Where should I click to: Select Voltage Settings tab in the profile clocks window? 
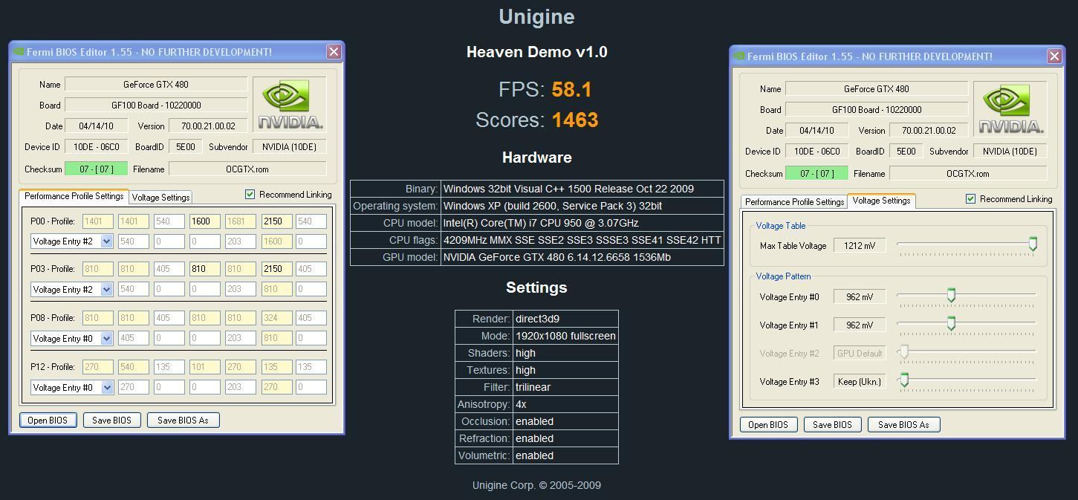tap(160, 198)
